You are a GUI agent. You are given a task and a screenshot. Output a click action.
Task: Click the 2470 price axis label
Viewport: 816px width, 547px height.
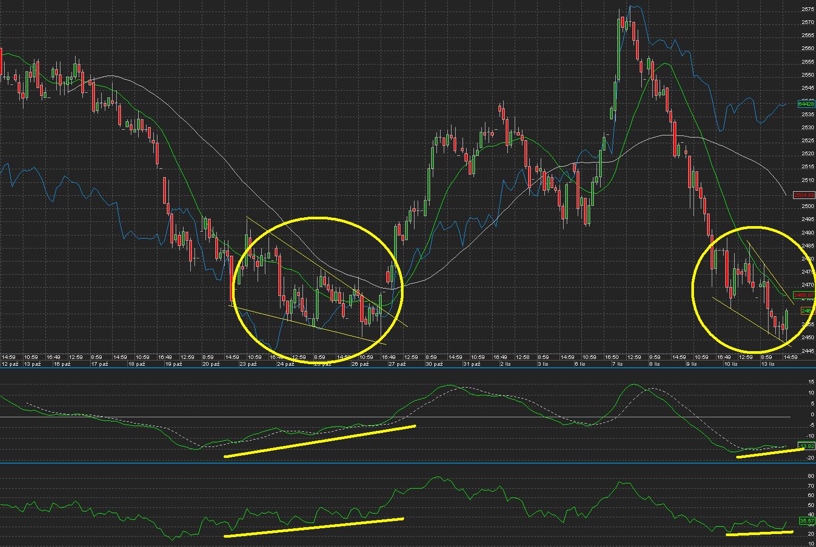(x=808, y=285)
